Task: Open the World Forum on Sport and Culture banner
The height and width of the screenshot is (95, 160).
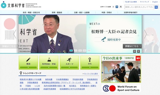Action: 121,88
